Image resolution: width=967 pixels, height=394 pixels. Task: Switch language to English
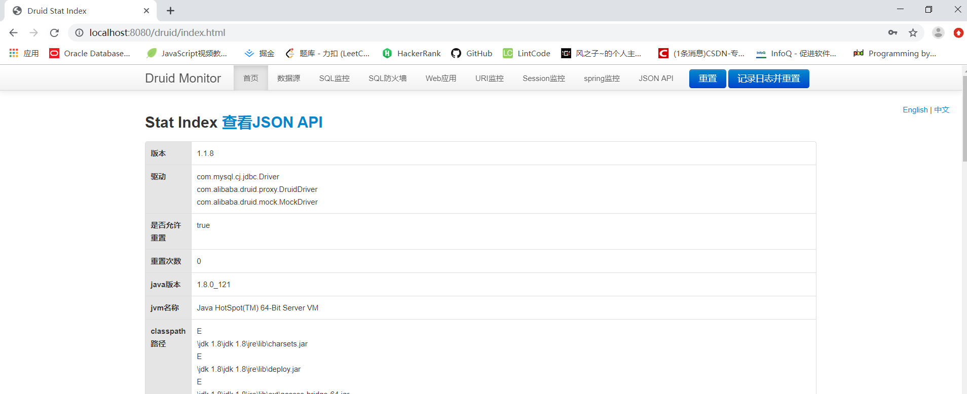pos(915,110)
